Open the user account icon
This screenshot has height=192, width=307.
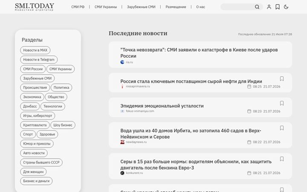pyautogui.click(x=269, y=7)
